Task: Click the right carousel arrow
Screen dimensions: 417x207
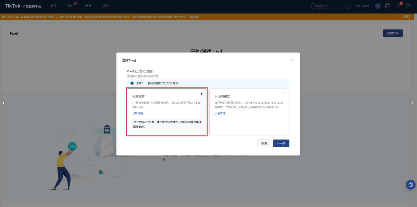Action: click(413, 103)
